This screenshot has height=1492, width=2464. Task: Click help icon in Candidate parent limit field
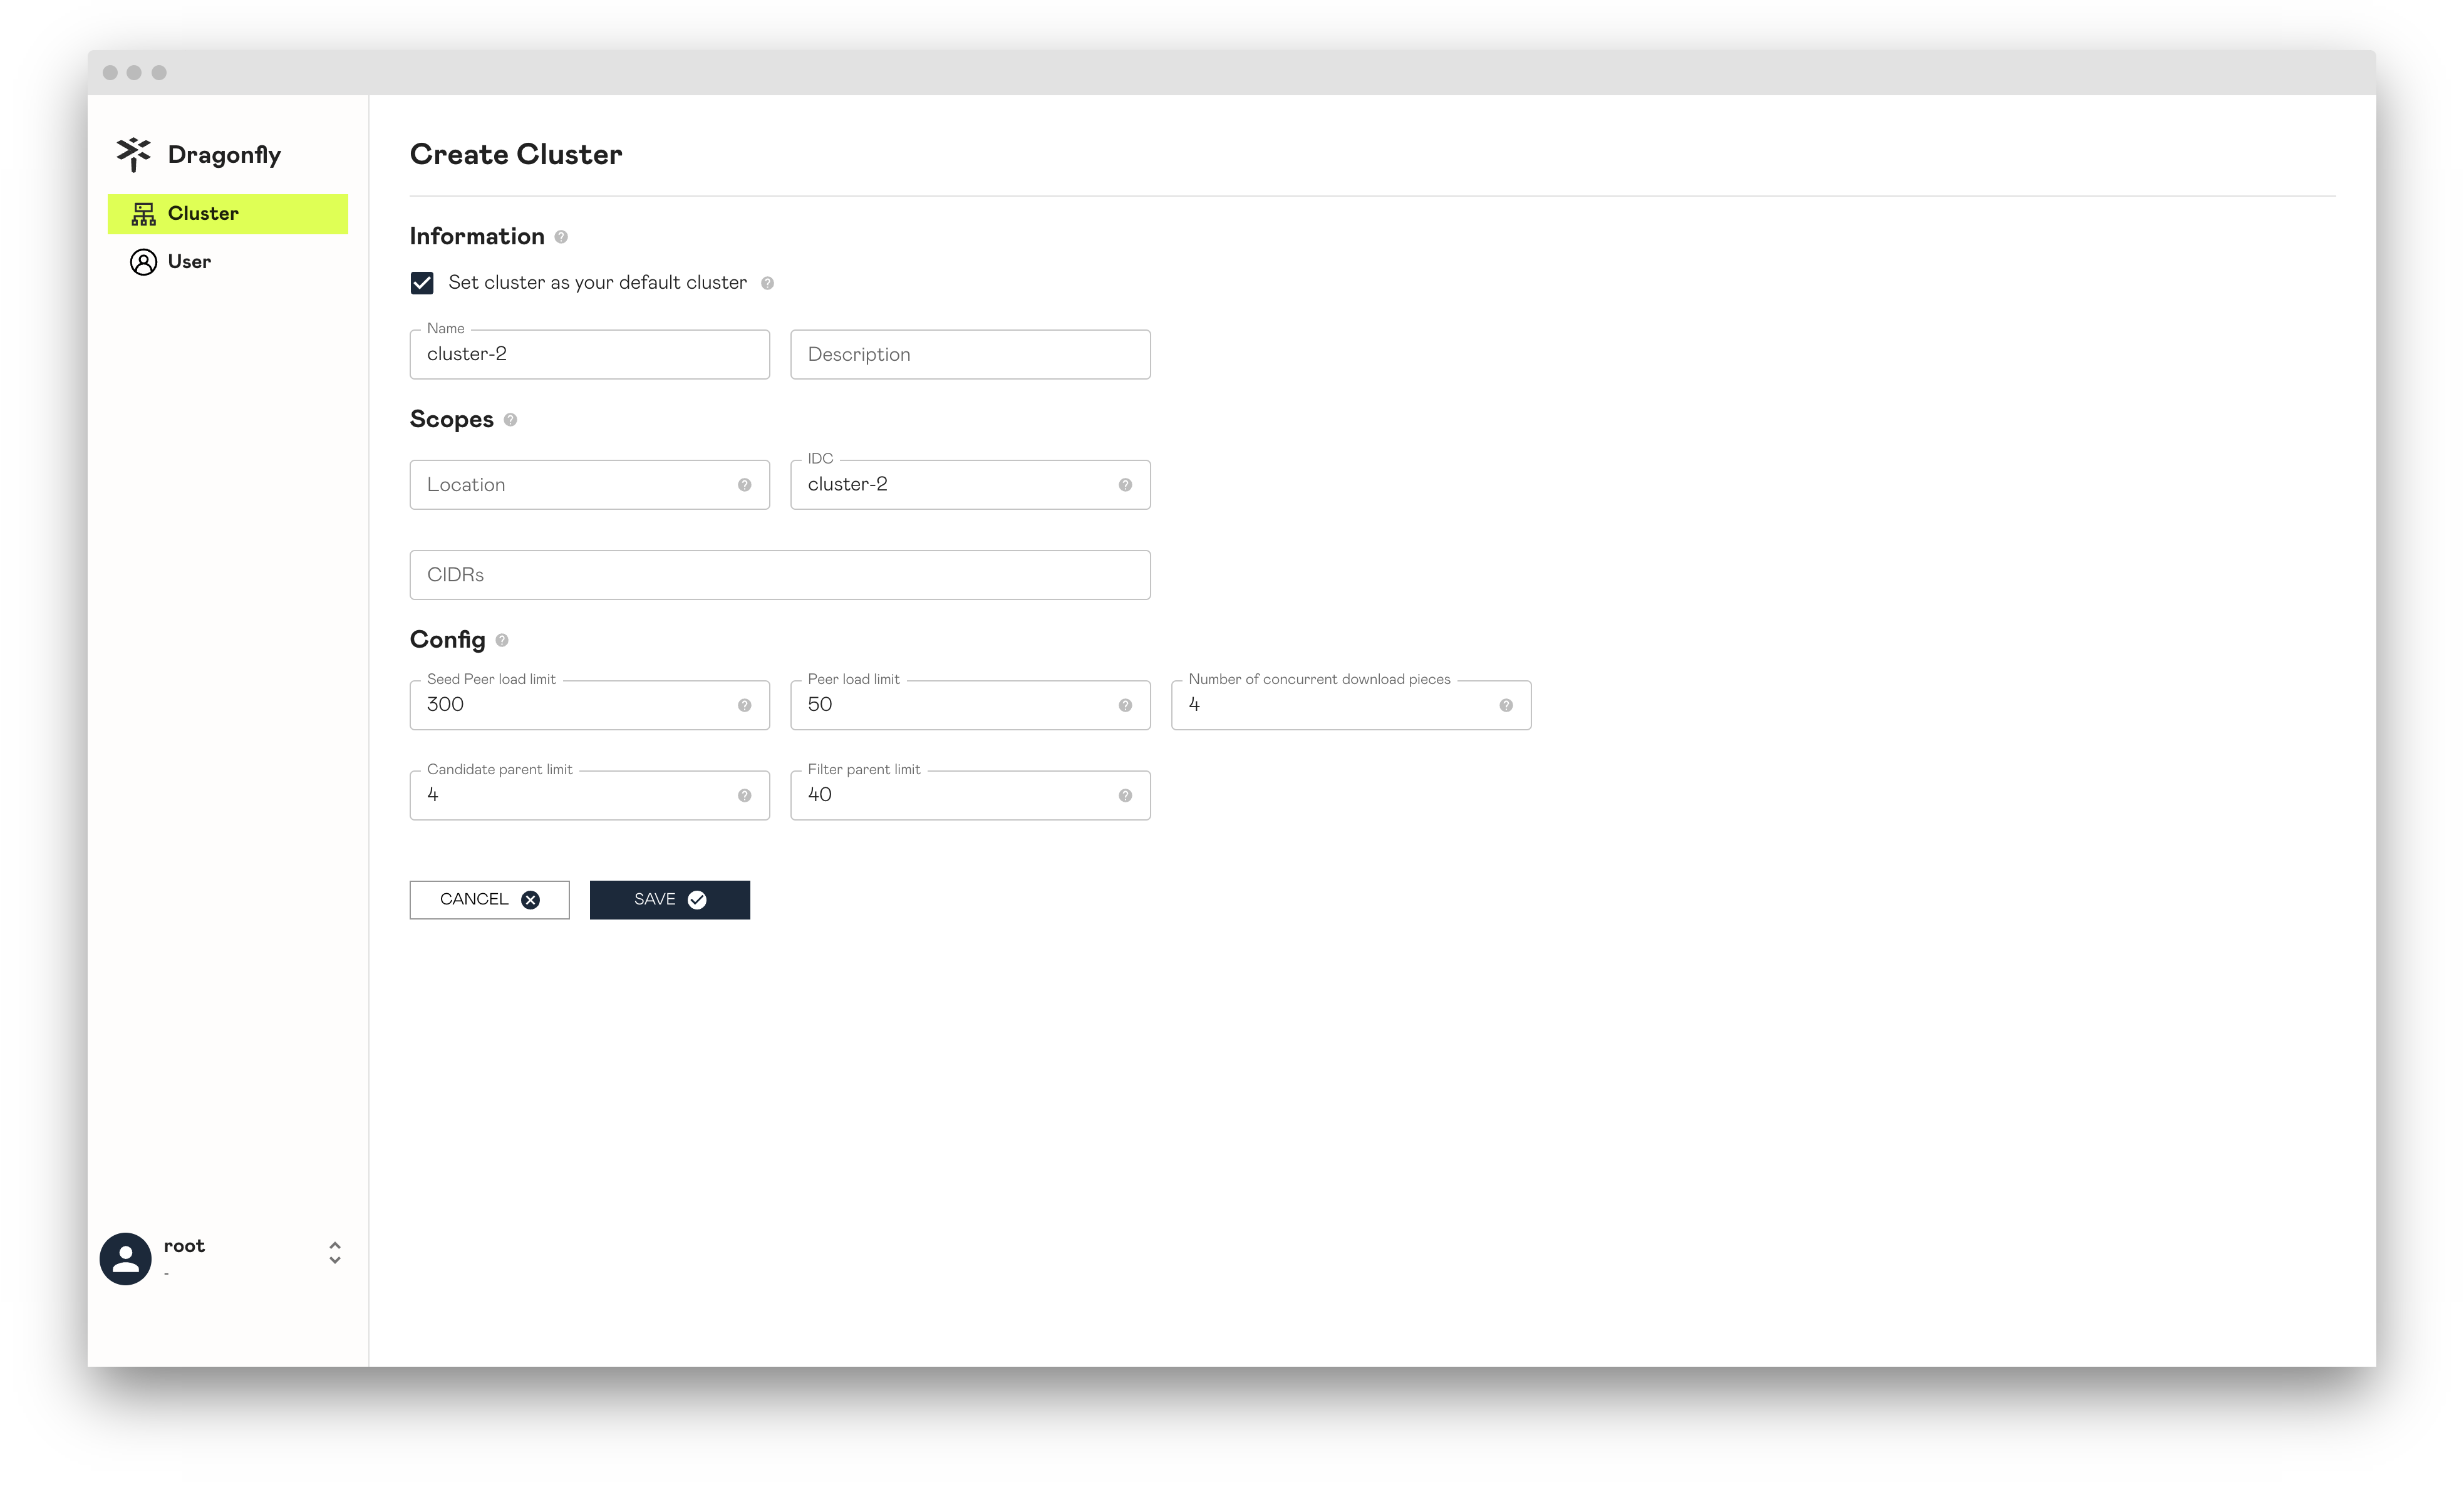click(x=744, y=796)
